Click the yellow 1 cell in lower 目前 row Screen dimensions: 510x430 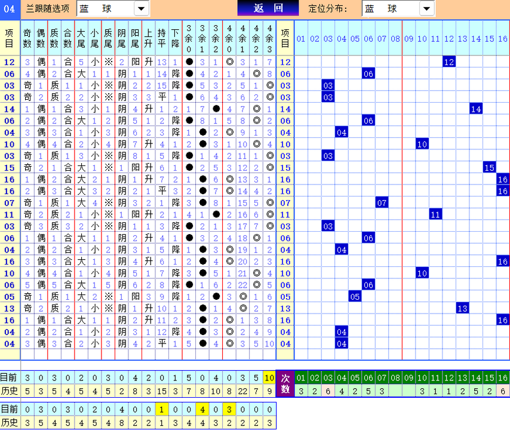coord(162,409)
